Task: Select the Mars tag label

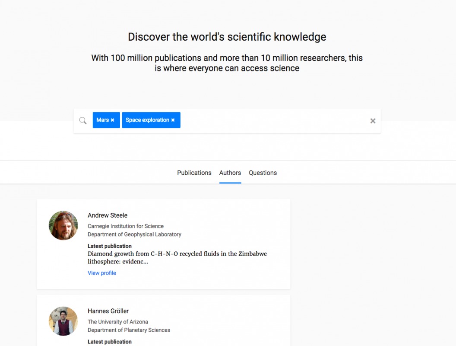Action: [x=102, y=120]
